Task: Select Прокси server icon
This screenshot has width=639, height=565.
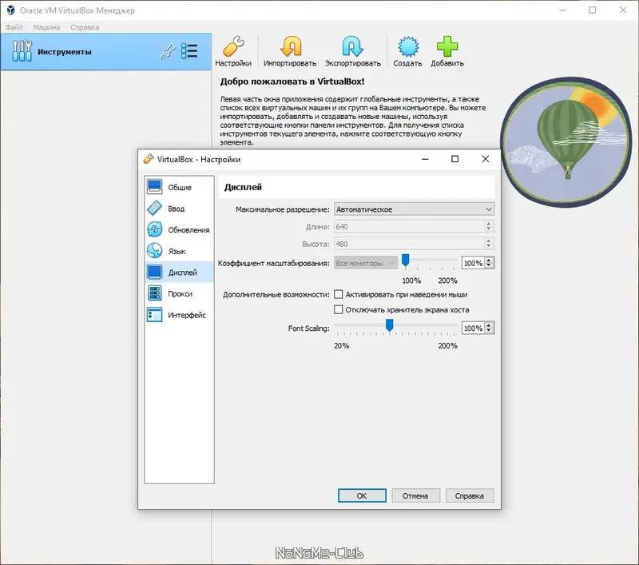Action: [x=154, y=293]
